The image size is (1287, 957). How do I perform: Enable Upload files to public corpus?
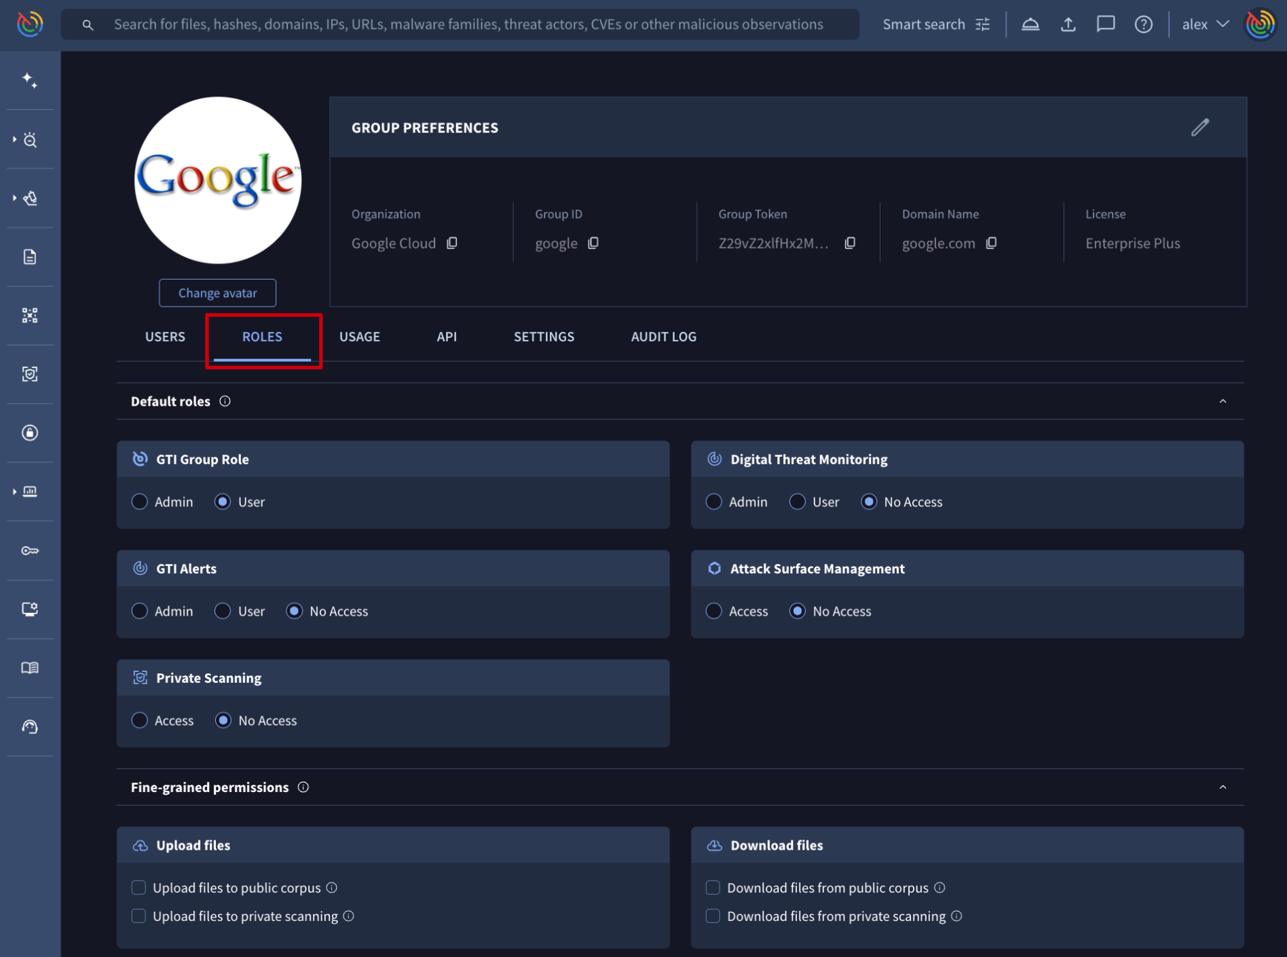(138, 888)
